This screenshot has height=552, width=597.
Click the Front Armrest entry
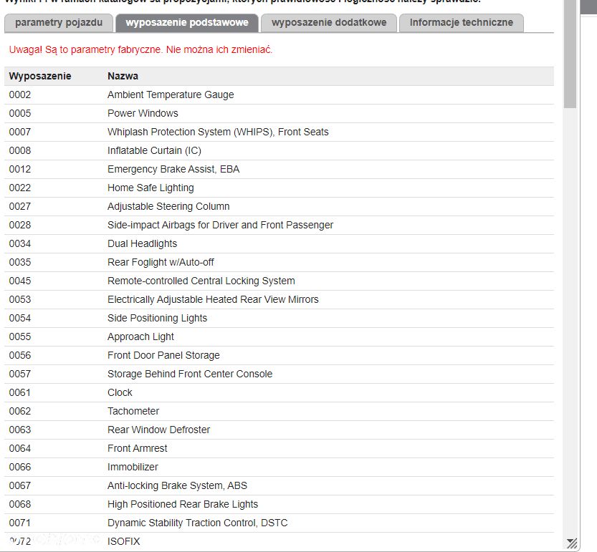[137, 449]
